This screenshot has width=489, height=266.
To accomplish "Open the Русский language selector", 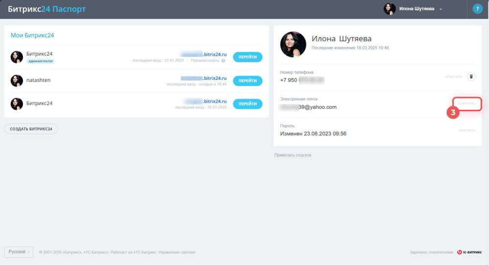I will [19, 252].
